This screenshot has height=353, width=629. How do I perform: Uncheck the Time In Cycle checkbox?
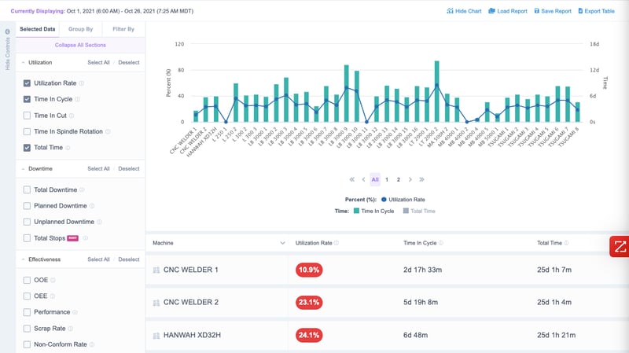tap(27, 99)
